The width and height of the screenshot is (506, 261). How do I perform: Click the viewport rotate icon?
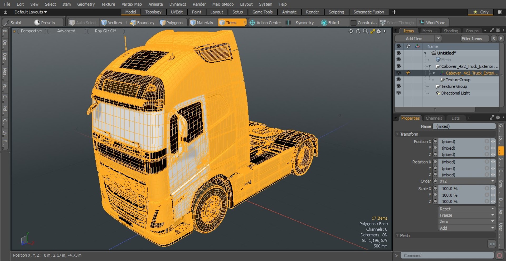click(x=358, y=31)
